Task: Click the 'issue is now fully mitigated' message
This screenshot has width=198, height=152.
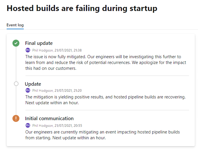Action: (106, 63)
